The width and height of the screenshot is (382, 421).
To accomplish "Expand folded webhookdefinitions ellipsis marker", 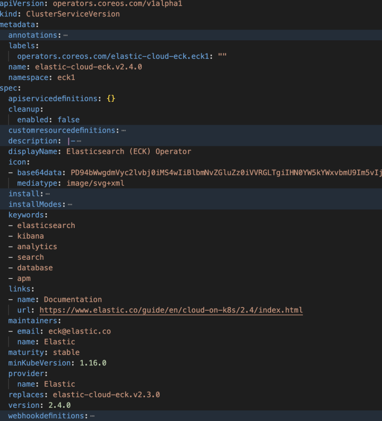I will coord(92,416).
